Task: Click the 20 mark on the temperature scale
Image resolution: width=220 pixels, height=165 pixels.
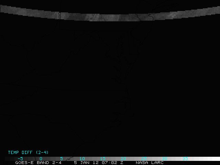Action: [x=123, y=159]
